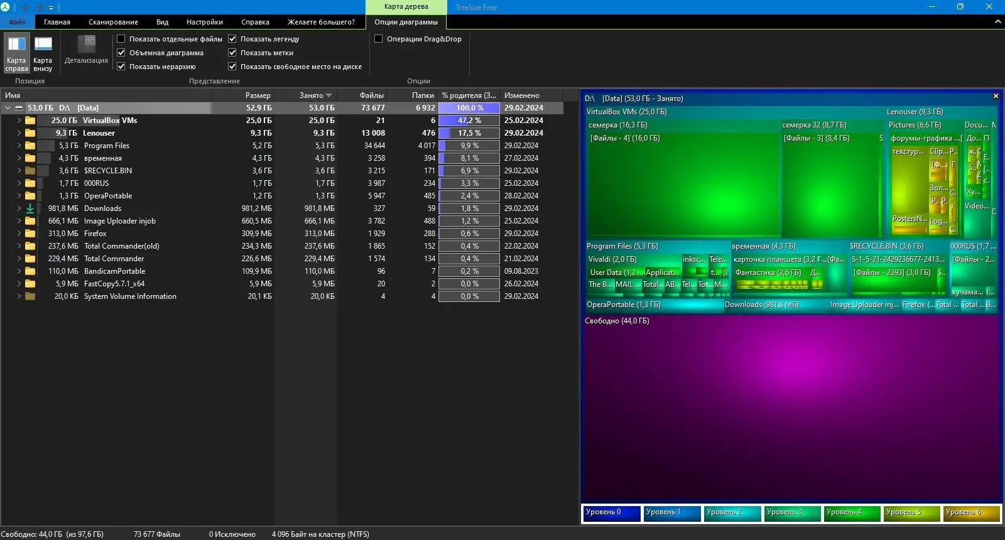
Task: Click the Downloads arrow icon
Action: tap(30, 208)
